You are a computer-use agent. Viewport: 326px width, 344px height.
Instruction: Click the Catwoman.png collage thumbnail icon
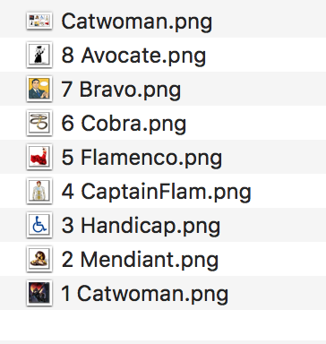(39, 21)
